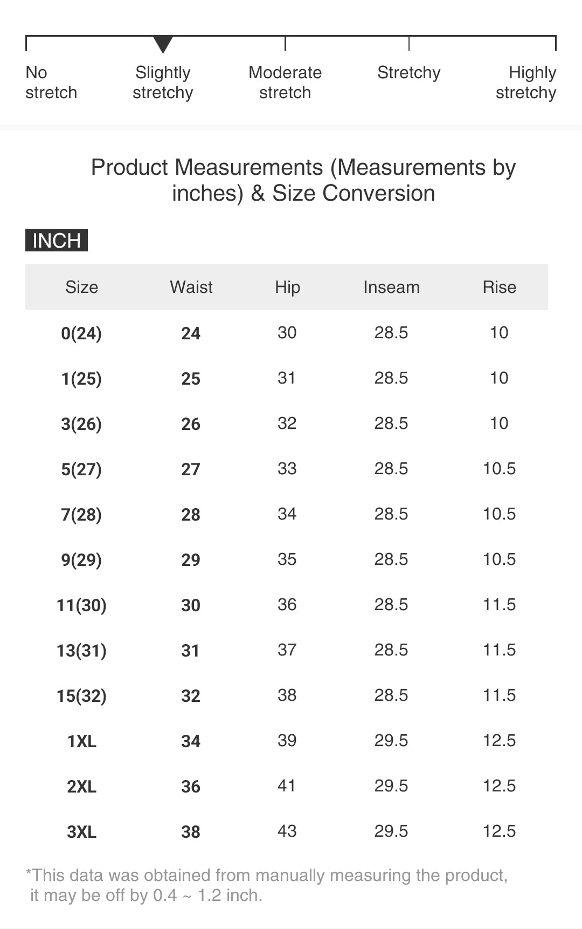Select the 0(24) size row
The width and height of the screenshot is (582, 929).
point(81,333)
